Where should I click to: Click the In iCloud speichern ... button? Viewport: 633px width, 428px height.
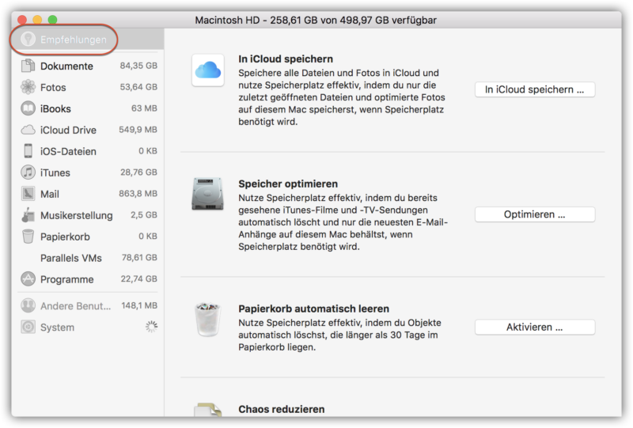pos(535,89)
